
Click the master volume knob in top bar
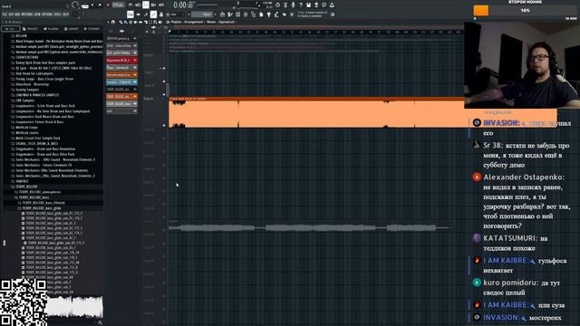coord(74,5)
